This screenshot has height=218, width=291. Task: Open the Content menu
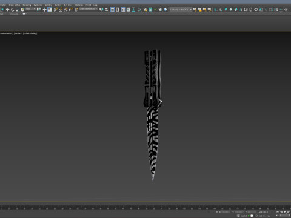pyautogui.click(x=58, y=5)
